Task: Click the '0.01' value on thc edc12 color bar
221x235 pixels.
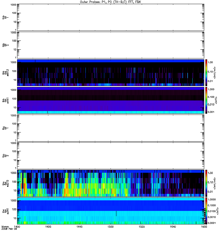Action: 210,192
